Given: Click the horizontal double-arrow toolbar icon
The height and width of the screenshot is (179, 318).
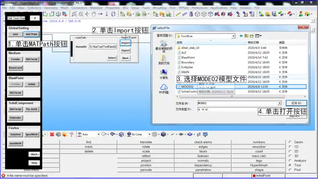Looking at the screenshot, I should click(100, 14).
